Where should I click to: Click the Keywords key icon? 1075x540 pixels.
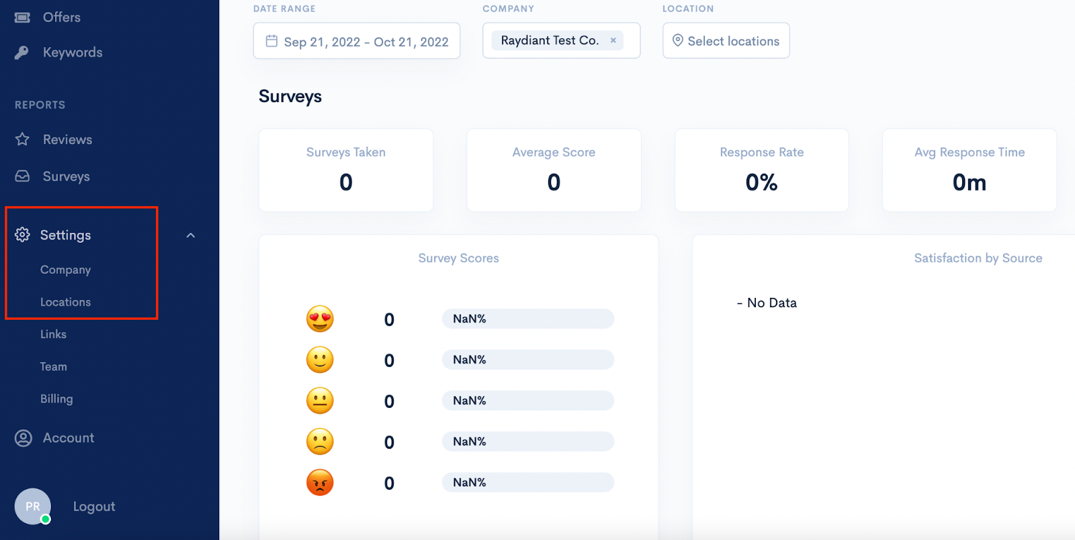[x=22, y=52]
